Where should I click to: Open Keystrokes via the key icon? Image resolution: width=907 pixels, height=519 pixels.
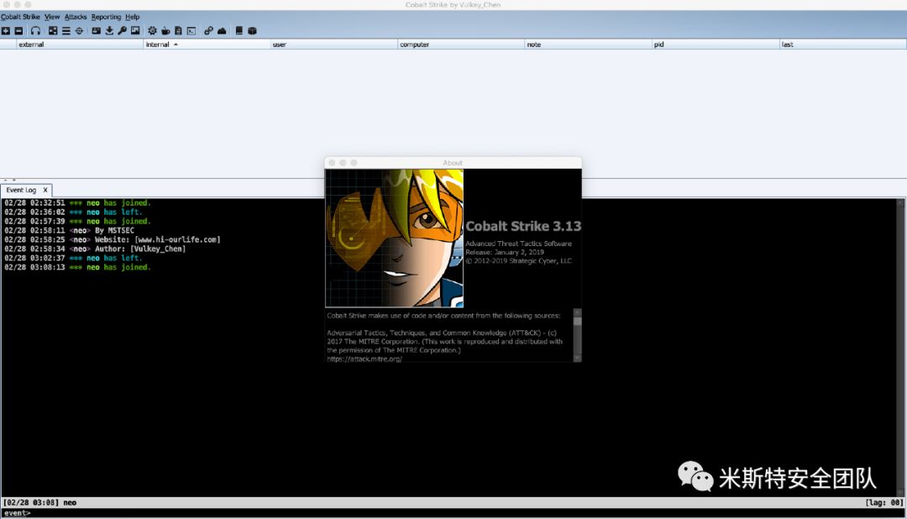coord(122,31)
